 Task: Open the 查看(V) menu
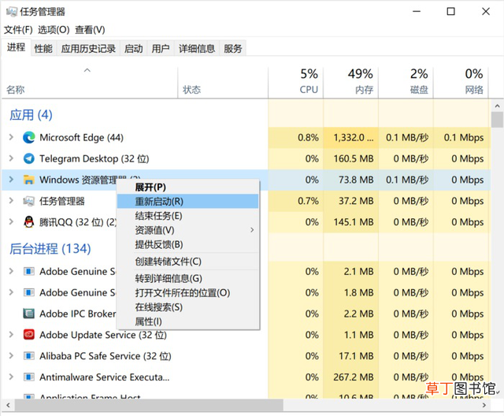(90, 30)
